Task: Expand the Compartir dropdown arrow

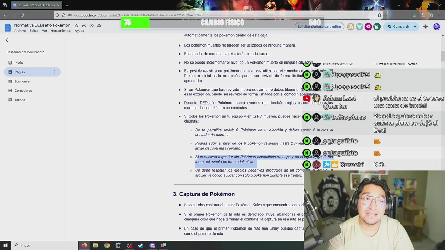Action: [x=415, y=27]
